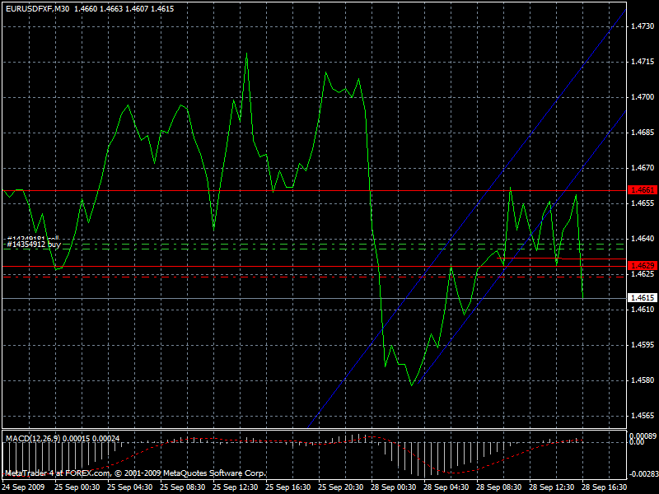Click the MACD -0.00283 scale value
The image size is (659, 494).
tap(643, 474)
